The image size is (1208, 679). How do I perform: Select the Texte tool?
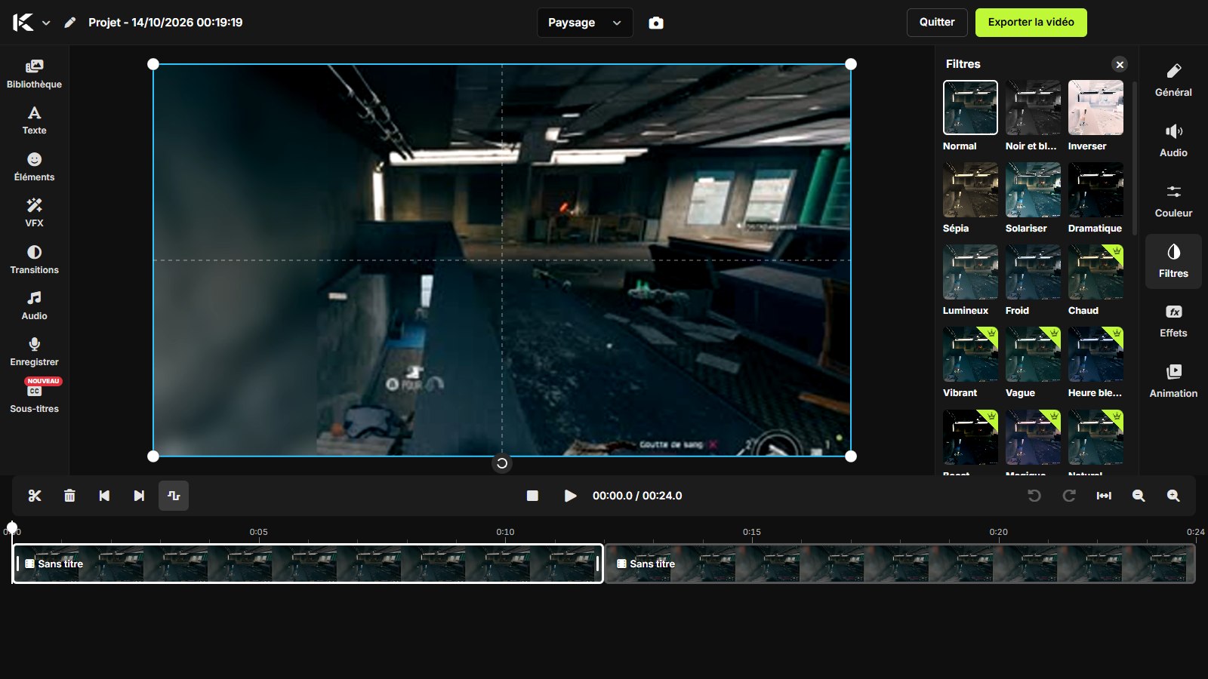pos(34,121)
